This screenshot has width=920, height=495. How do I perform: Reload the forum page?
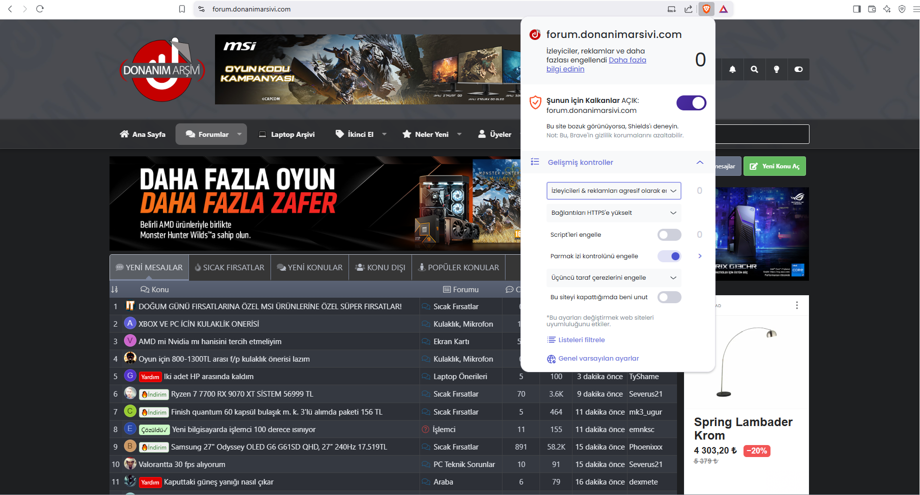click(x=40, y=9)
